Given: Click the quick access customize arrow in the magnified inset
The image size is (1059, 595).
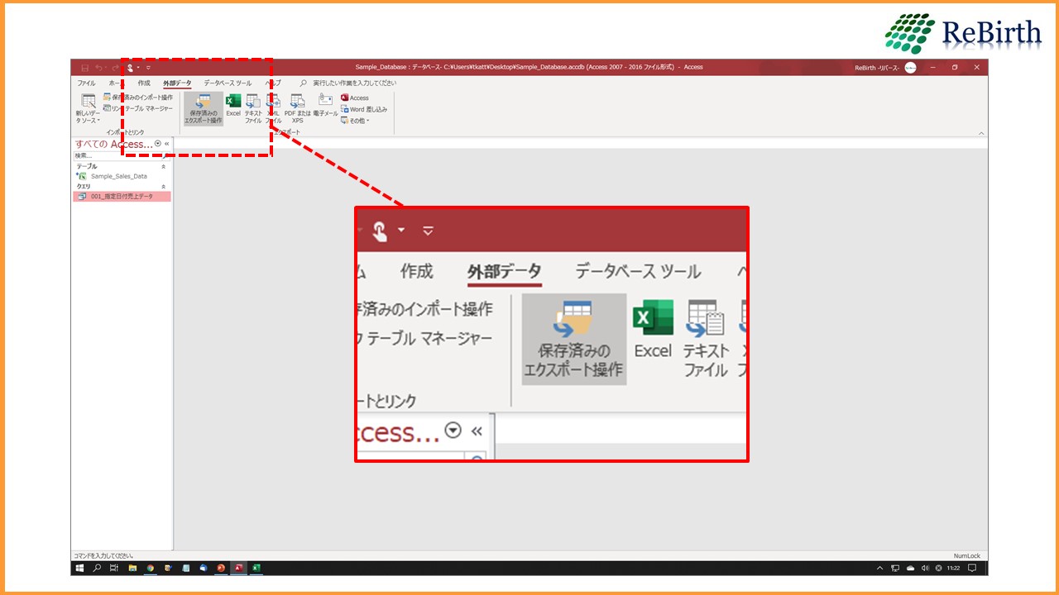Looking at the screenshot, I should pyautogui.click(x=428, y=231).
